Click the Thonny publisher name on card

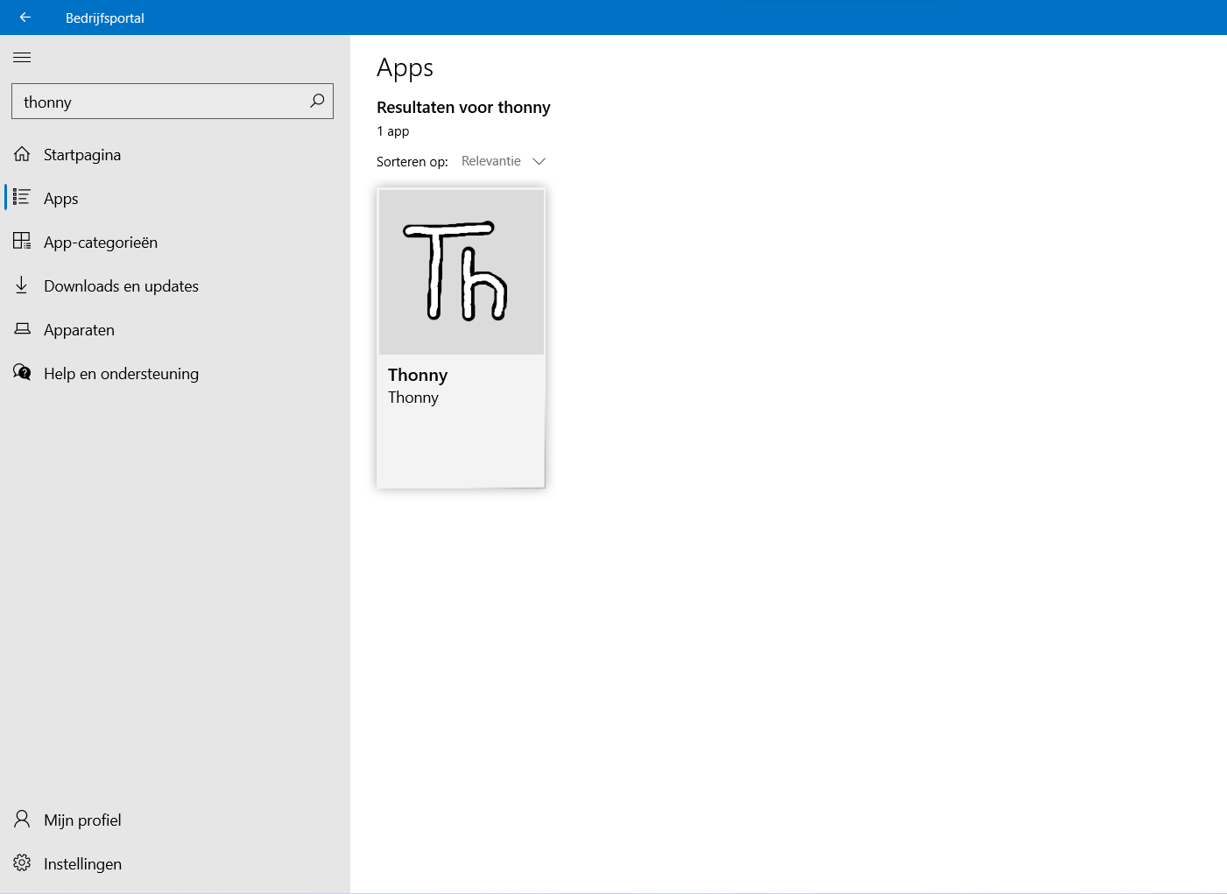click(413, 398)
